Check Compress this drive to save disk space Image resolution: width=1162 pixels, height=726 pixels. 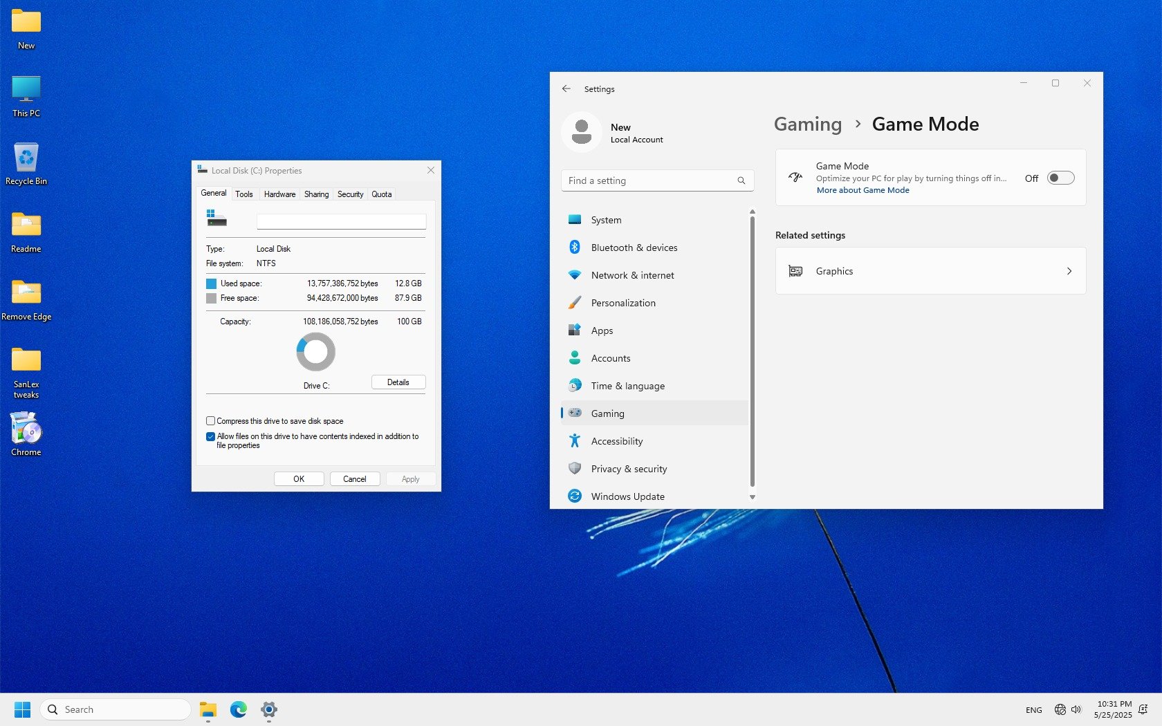coord(211,421)
